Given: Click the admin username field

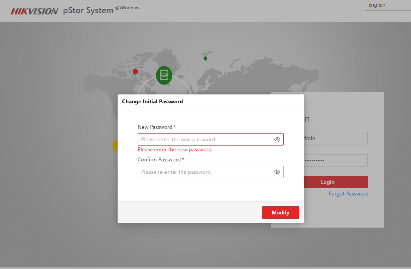Looking at the screenshot, I should point(336,138).
